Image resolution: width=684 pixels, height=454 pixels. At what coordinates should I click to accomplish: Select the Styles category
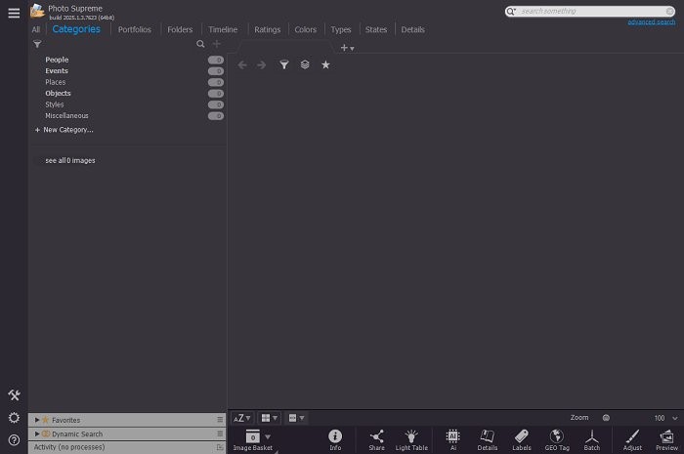(55, 104)
